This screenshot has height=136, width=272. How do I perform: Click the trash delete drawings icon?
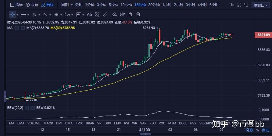click(x=138, y=15)
